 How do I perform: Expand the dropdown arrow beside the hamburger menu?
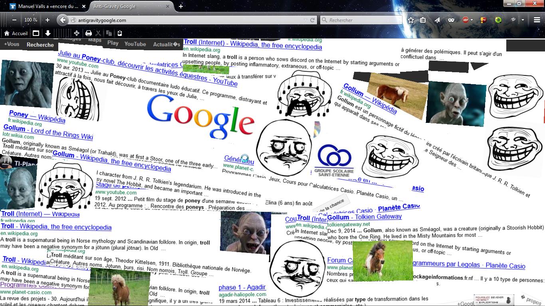pos(523,20)
